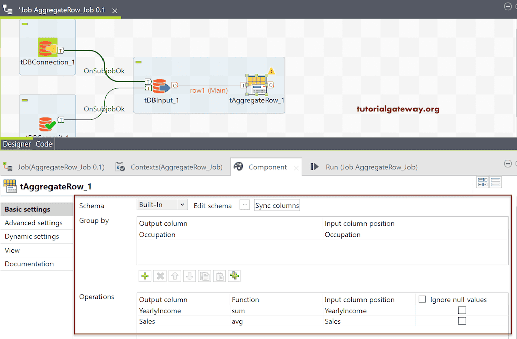The height and width of the screenshot is (339, 517).
Task: Click the tAggregateRow_1 component icon
Action: [256, 84]
